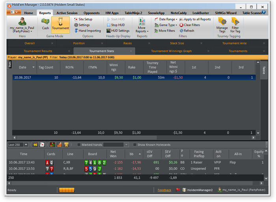
Task: Click the help question mark icon
Action: (x=264, y=12)
